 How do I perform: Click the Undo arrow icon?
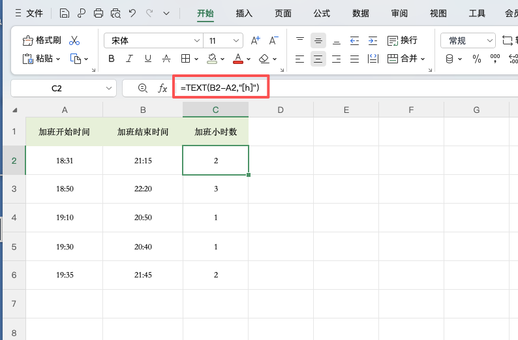point(133,13)
